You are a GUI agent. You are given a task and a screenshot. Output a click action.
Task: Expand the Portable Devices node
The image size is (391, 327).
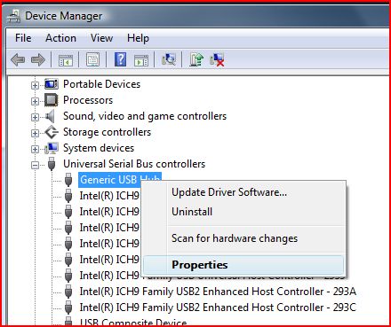[35, 85]
